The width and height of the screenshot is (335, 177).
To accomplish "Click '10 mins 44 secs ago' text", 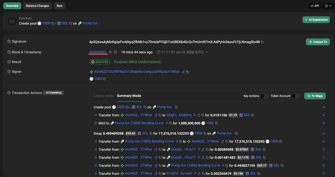I will coord(137,52).
